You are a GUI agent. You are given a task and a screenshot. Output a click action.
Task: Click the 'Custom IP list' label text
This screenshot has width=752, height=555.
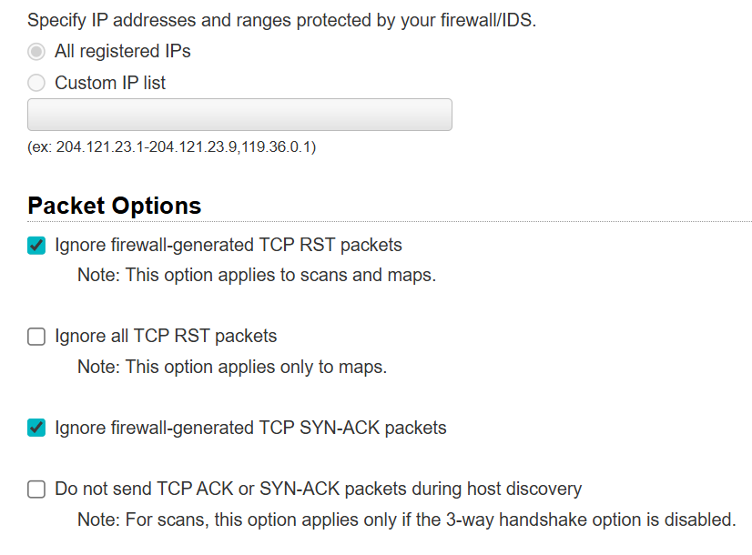click(x=110, y=83)
